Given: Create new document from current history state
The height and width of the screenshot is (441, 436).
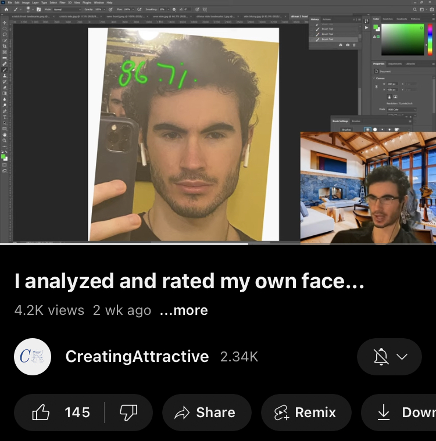Looking at the screenshot, I should point(341,45).
